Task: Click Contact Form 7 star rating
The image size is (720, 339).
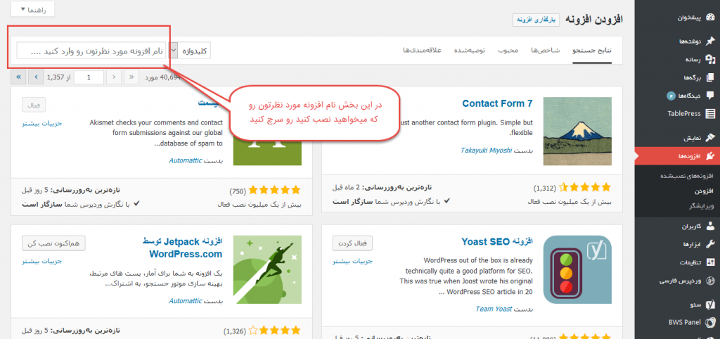Action: [x=586, y=187]
